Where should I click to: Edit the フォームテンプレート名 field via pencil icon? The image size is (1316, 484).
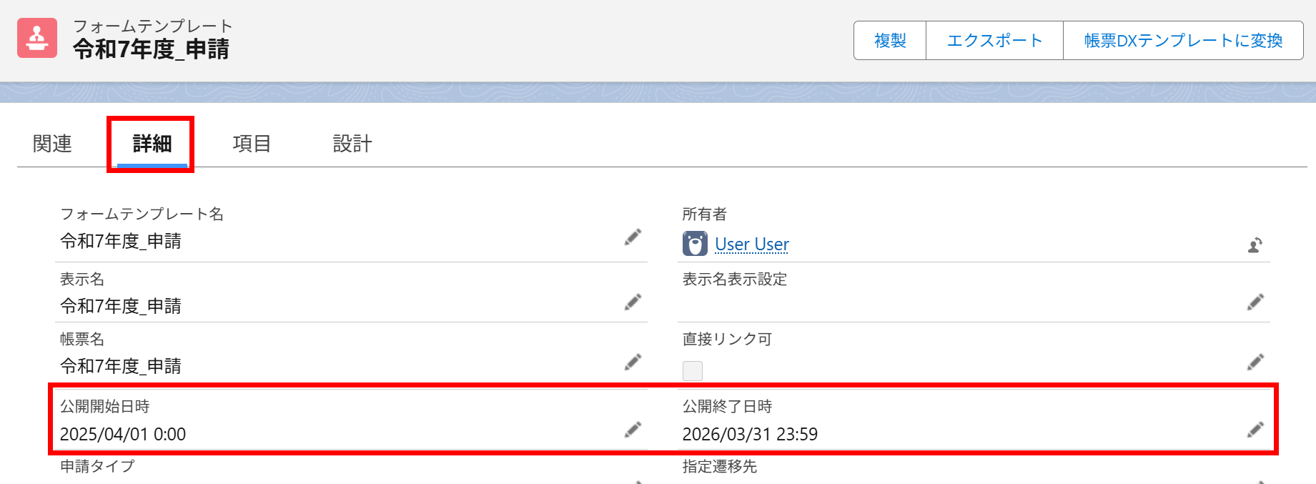click(632, 237)
